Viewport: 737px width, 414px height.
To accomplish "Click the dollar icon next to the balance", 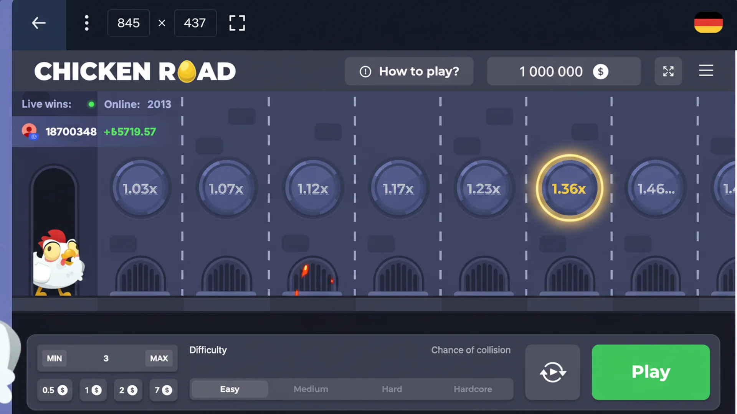I will click(601, 71).
